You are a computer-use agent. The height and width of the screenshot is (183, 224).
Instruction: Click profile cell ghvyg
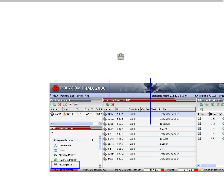(163, 129)
